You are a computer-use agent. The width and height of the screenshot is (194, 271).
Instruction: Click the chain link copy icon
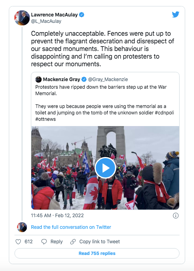(x=73, y=242)
